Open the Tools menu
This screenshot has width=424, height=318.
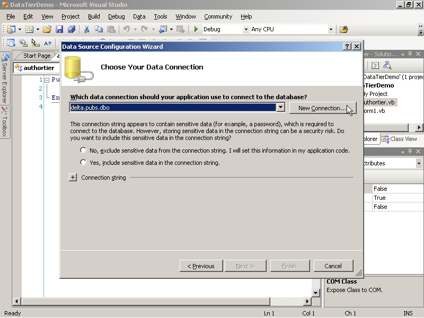click(161, 16)
